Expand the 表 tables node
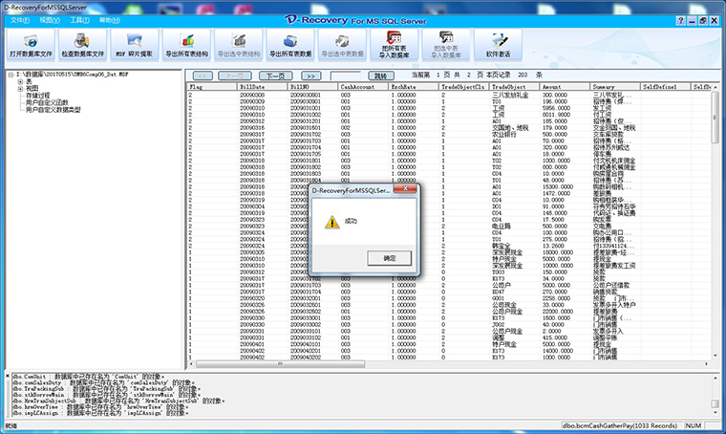This screenshot has width=726, height=434. pos(20,81)
